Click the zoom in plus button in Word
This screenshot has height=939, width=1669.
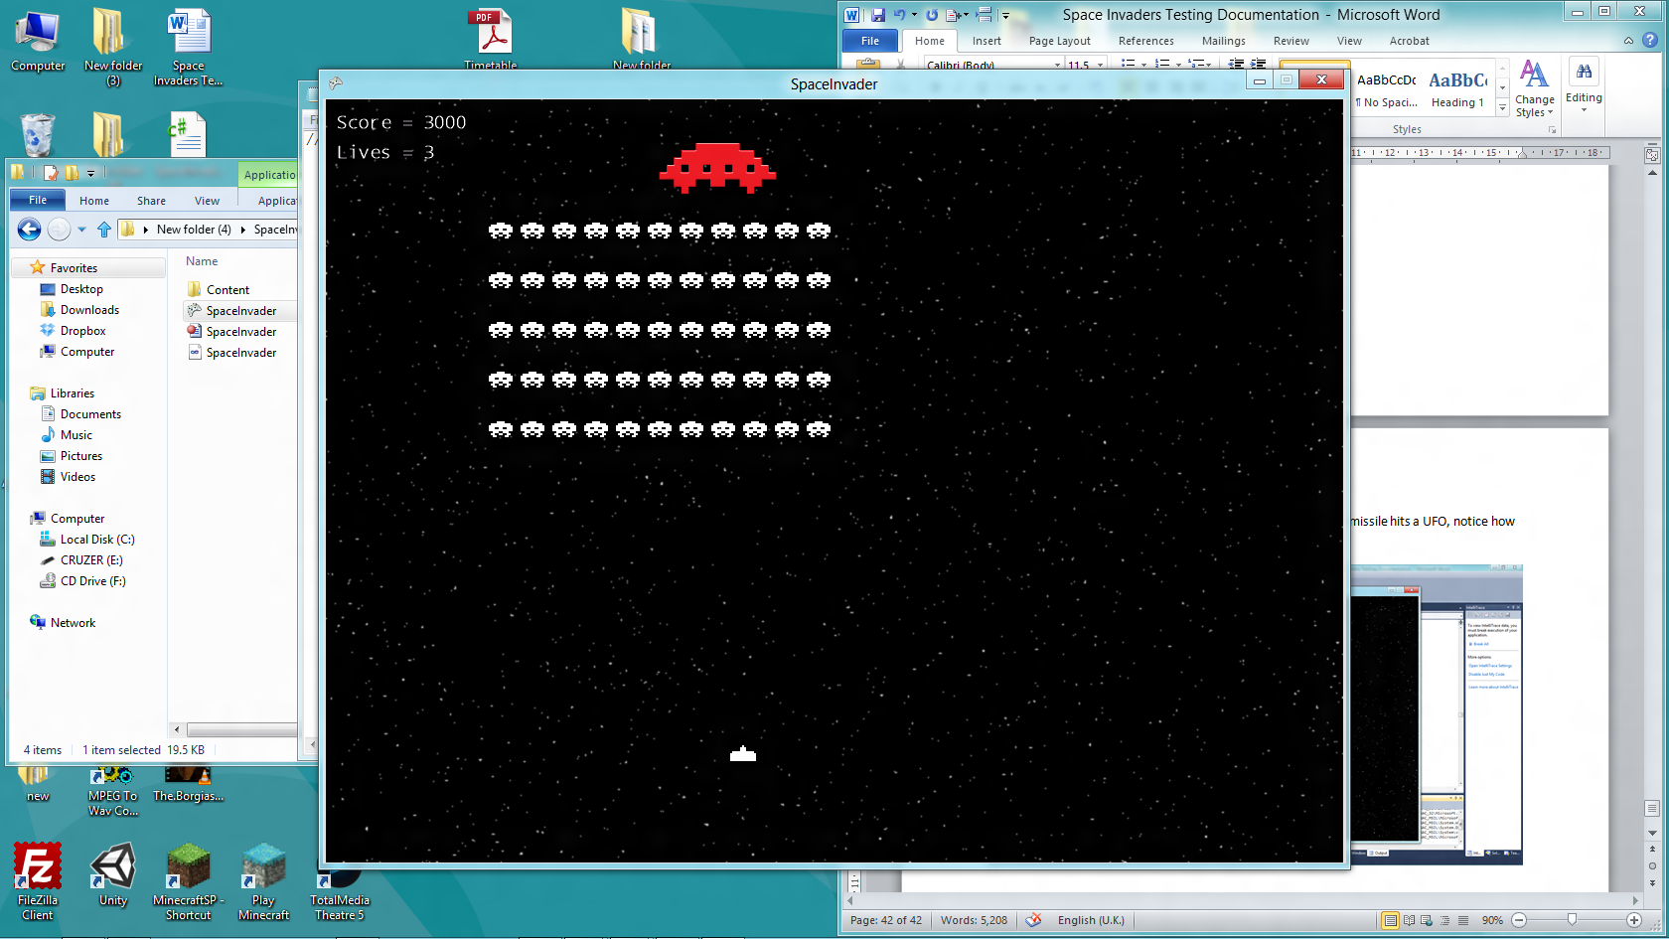point(1634,920)
